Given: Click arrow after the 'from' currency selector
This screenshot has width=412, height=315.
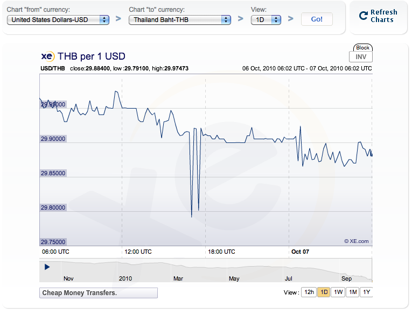Looking at the screenshot, I should (x=118, y=19).
